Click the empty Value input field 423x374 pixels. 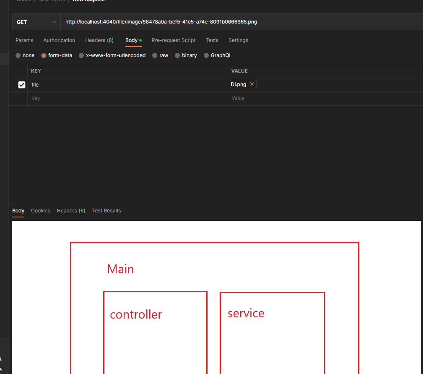point(325,98)
